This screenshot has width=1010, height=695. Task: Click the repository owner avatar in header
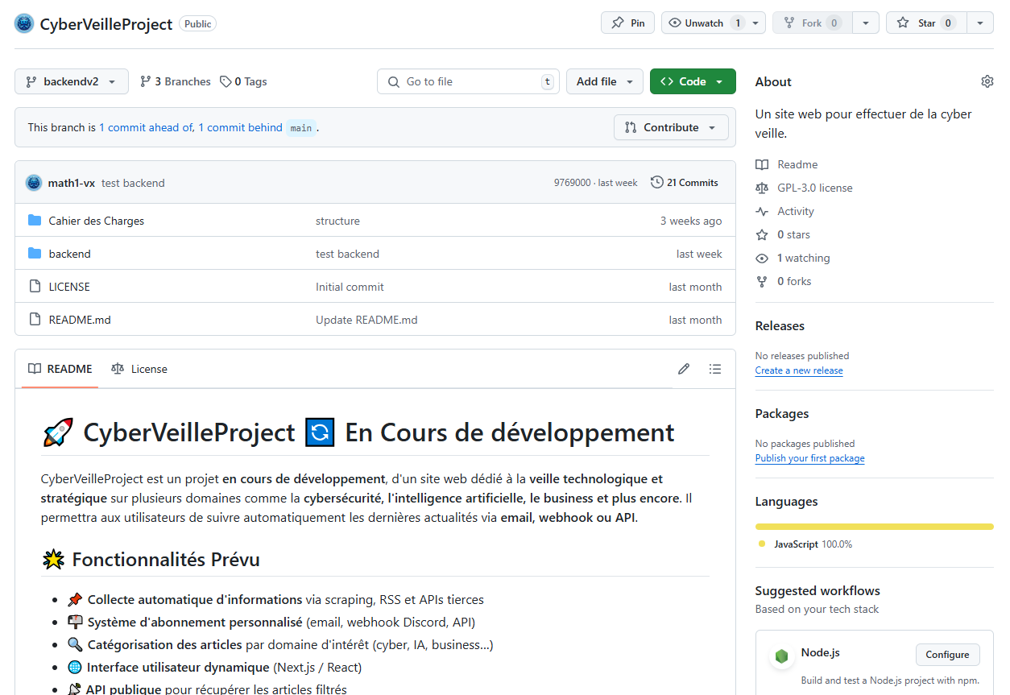(x=24, y=23)
